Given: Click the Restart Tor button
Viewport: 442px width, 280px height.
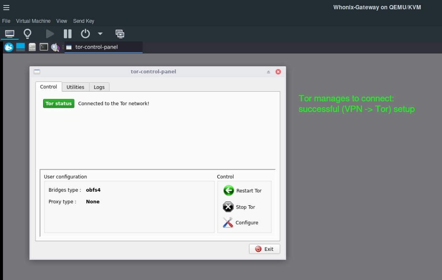Looking at the screenshot, I should point(243,191).
